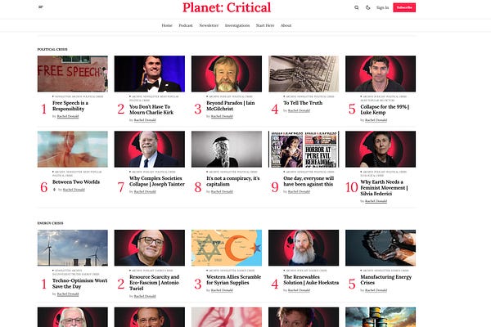Open the Home nav item

point(167,25)
